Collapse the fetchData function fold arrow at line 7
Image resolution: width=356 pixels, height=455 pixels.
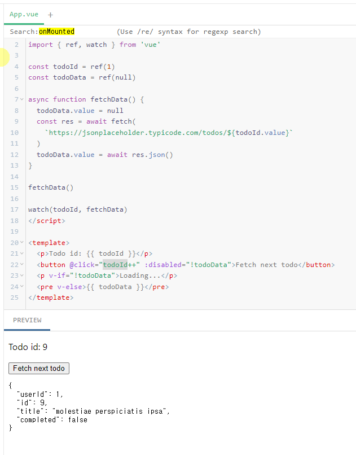(x=22, y=99)
